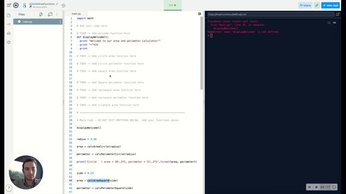Stop the screen recording
Viewport: 346px width, 194px height.
click(x=316, y=187)
